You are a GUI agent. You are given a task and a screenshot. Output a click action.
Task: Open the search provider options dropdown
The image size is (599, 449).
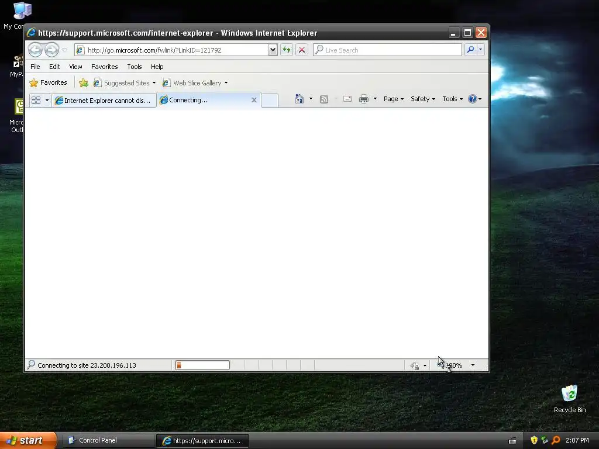click(x=481, y=50)
